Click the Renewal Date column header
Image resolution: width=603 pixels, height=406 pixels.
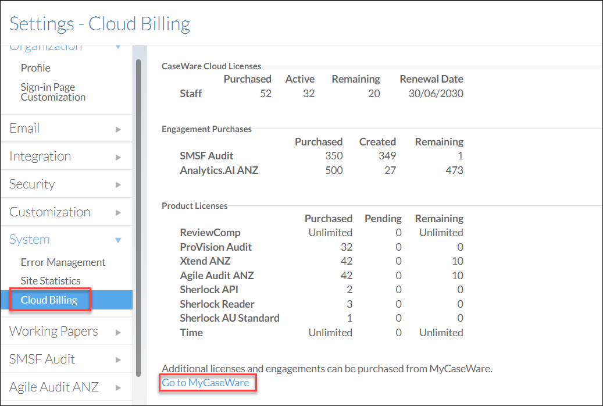click(431, 79)
